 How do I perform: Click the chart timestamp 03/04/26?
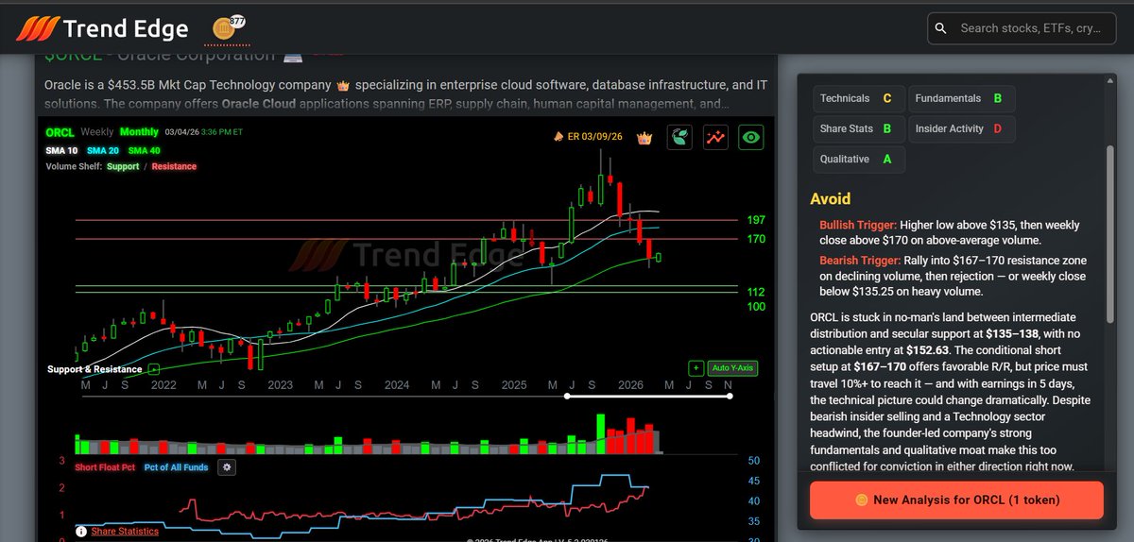click(183, 132)
